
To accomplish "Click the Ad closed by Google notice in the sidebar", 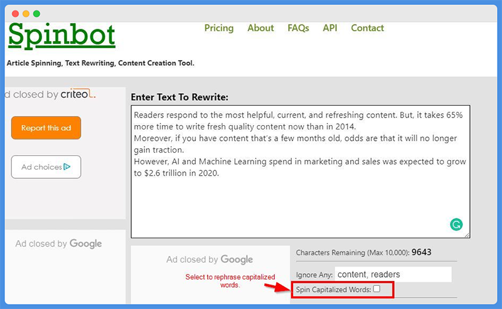I will click(x=58, y=243).
